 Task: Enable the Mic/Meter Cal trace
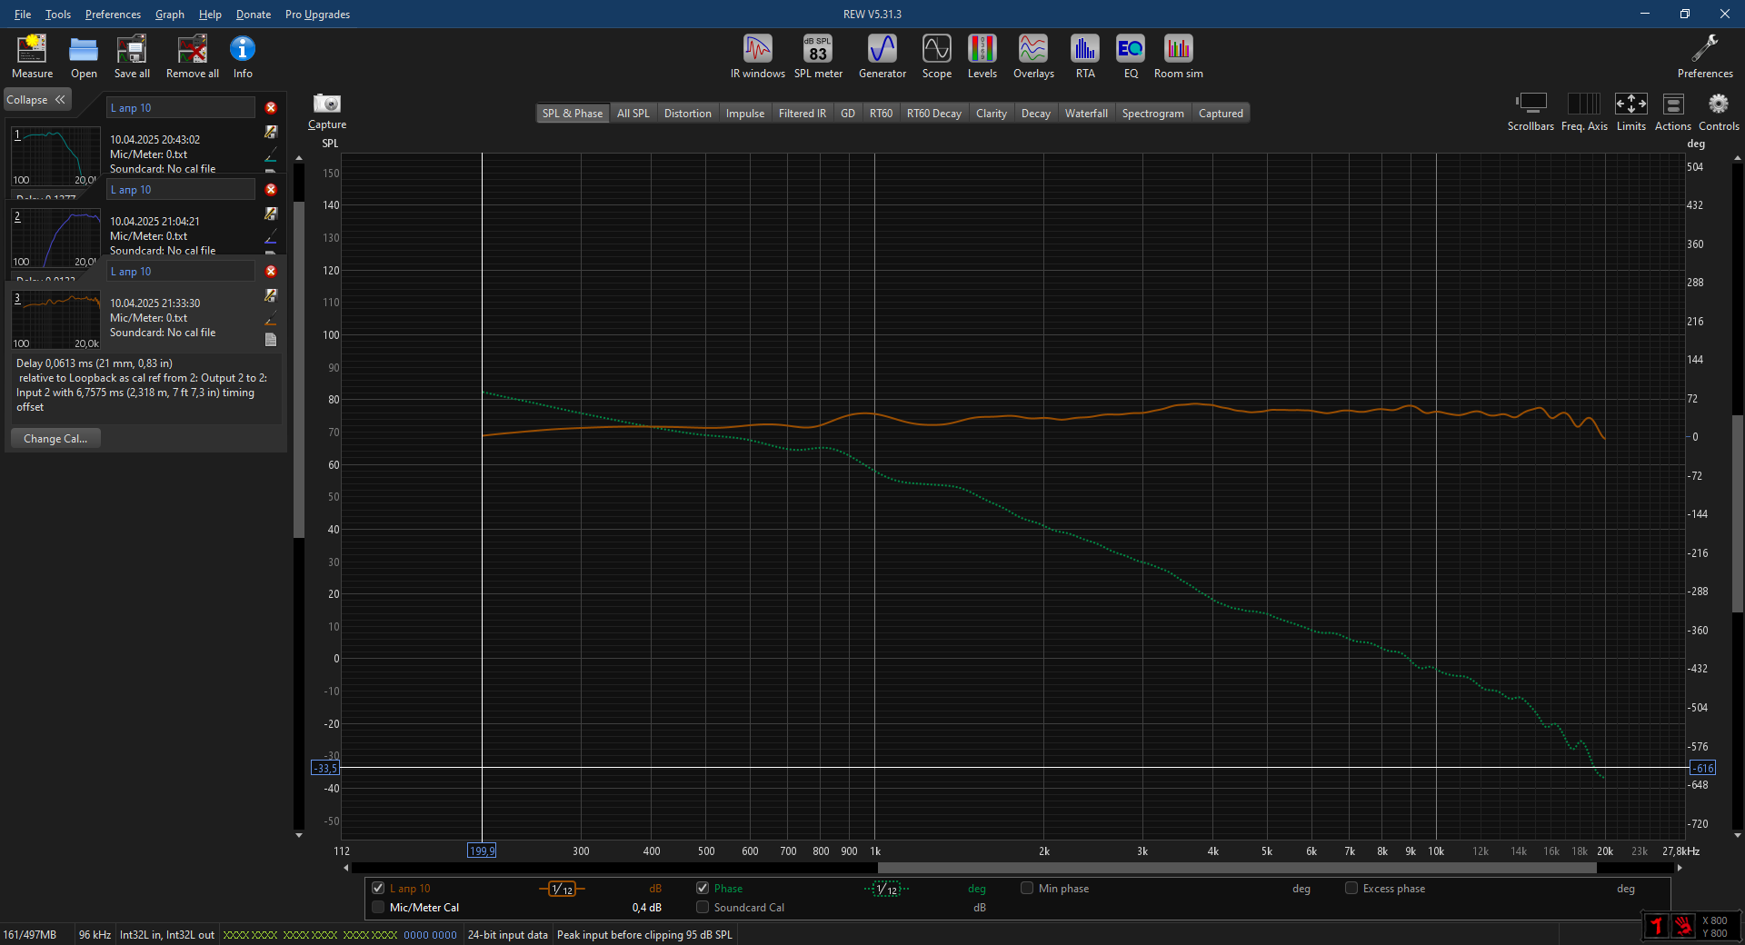tap(378, 907)
